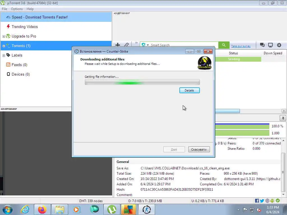Screen dimensions: 287x215
Task: Open the chat bubbles icon in toolbar
Action: [262, 45]
